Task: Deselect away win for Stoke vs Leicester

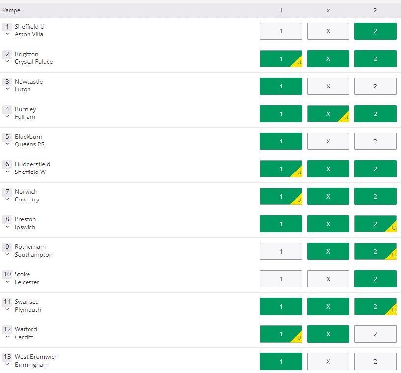Action: 375,279
